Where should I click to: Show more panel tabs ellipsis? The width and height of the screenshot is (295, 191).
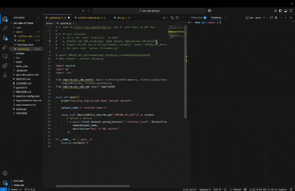pyautogui.click(x=226, y=18)
